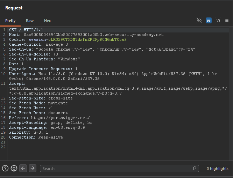Click the Sec-Ch-Ua header line

(102, 49)
